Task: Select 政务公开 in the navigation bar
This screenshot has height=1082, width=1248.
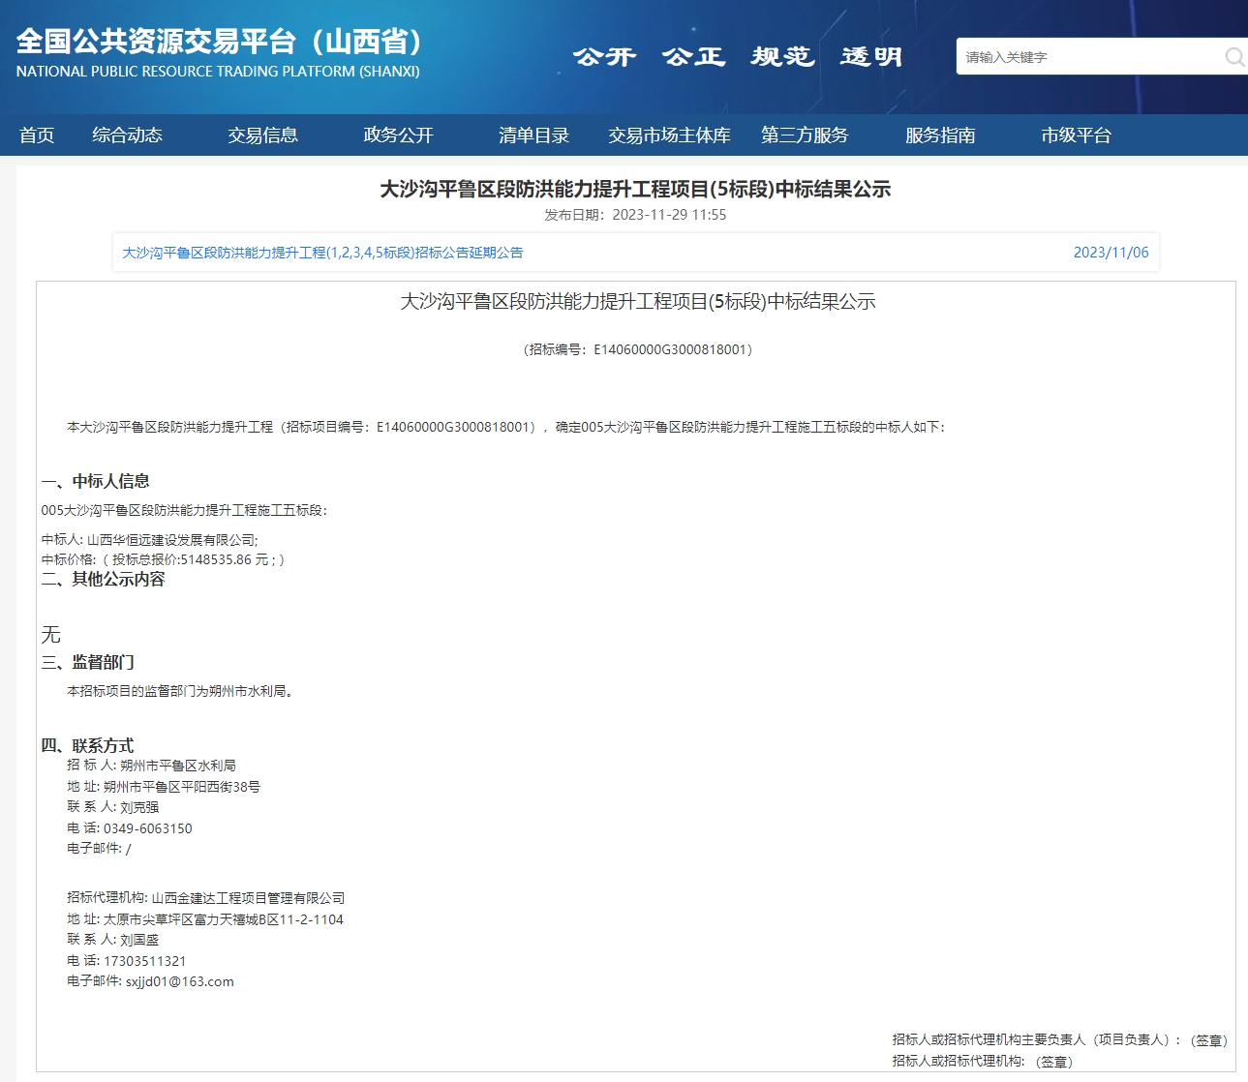Action: 398,135
